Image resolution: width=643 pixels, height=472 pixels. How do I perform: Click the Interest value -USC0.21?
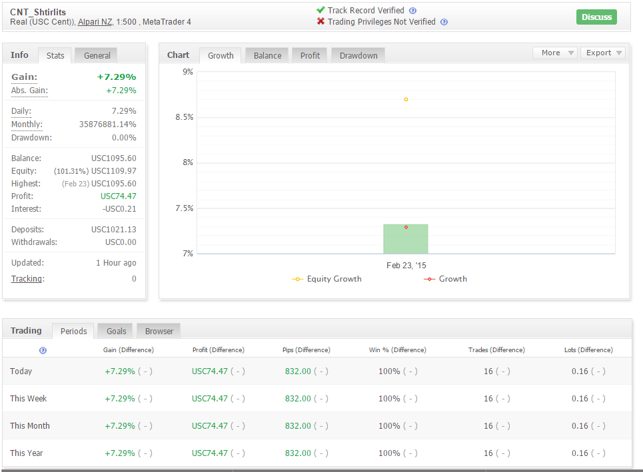[119, 209]
